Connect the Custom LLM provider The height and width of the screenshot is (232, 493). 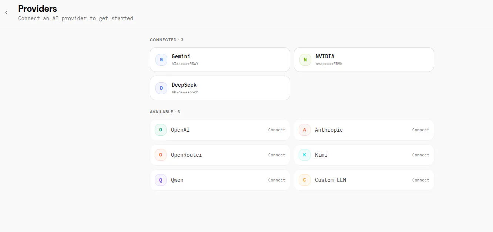[421, 180]
